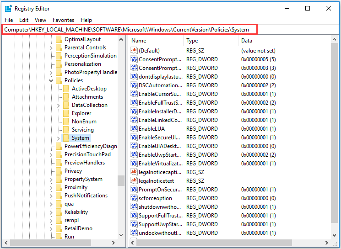Click the string icon beside legalnoticecapti...

pyautogui.click(x=134, y=172)
